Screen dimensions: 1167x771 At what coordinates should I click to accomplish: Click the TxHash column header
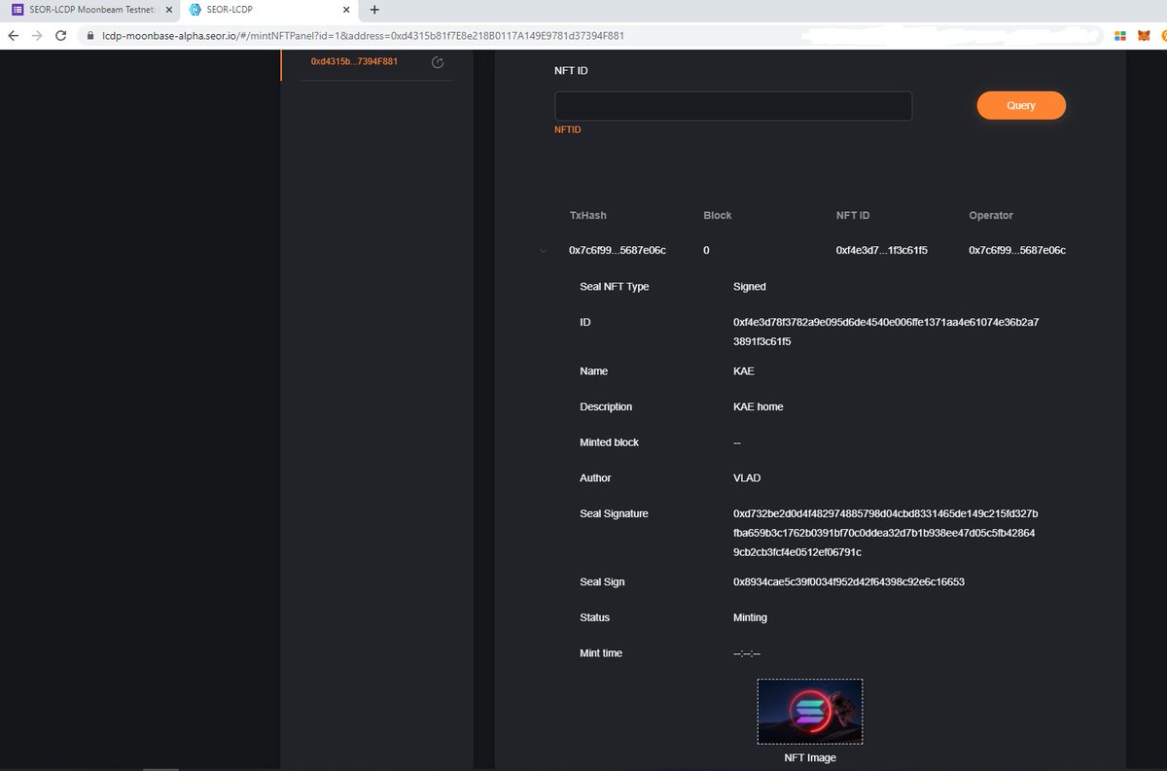(587, 215)
